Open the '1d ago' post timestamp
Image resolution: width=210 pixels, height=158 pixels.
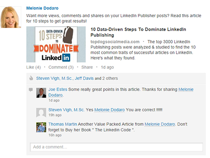point(107,67)
